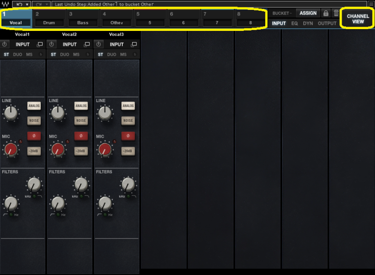This screenshot has height=275, width=375.
Task: Click the ASSIGN button
Action: pyautogui.click(x=307, y=13)
